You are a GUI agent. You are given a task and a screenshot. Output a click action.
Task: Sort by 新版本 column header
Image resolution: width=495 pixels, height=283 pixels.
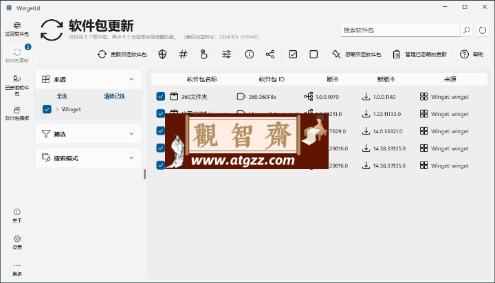point(386,79)
